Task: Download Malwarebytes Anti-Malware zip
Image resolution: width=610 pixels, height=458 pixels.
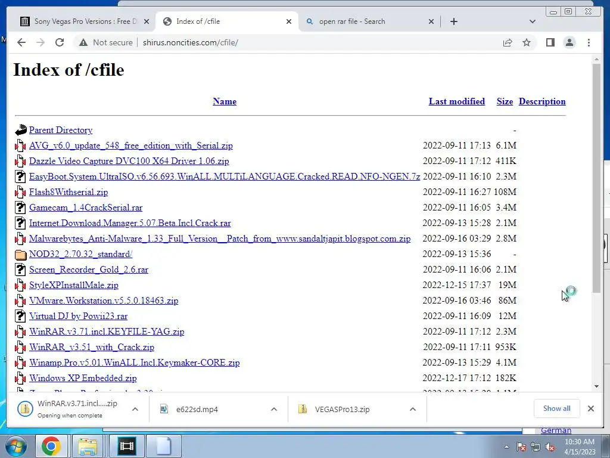Action: click(220, 239)
